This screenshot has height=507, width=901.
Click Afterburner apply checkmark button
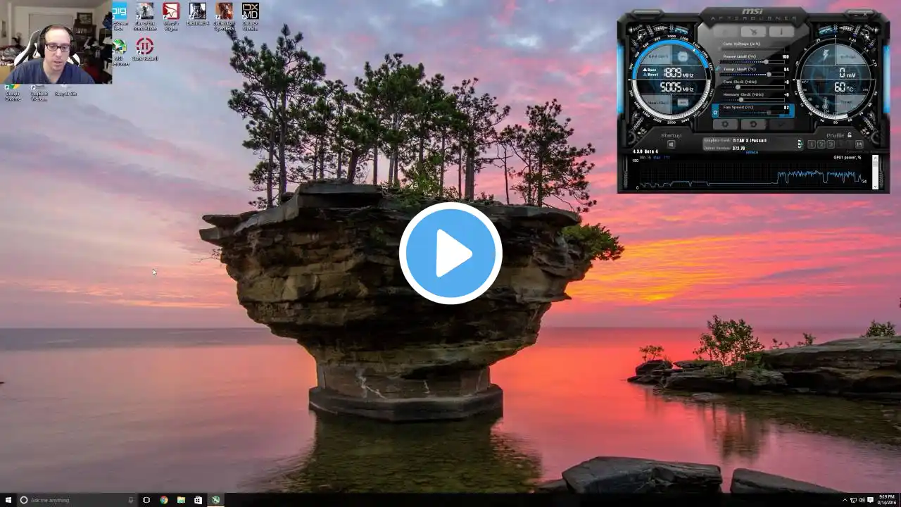point(781,124)
